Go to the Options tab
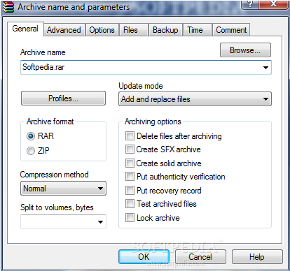The width and height of the screenshot is (290, 271). point(102,30)
